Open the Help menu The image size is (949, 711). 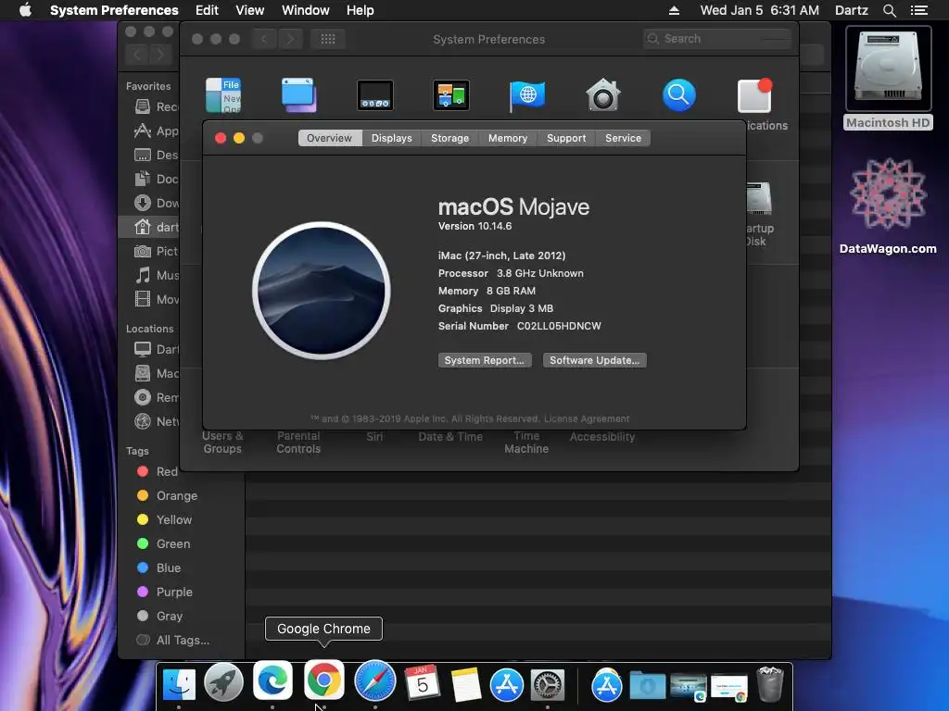click(361, 10)
